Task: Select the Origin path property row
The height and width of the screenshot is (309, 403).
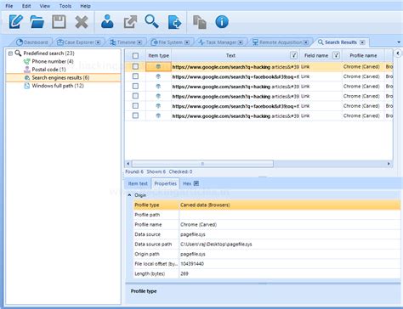Action: pyautogui.click(x=267, y=254)
